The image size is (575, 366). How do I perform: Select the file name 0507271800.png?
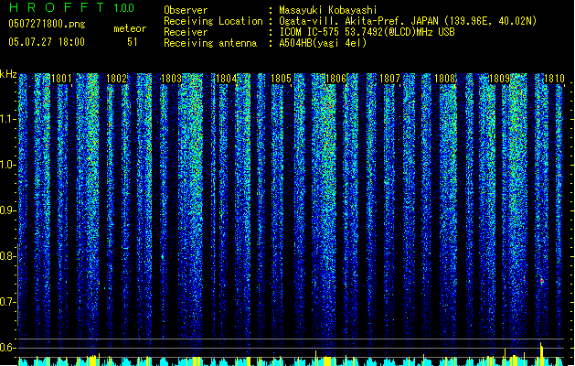[47, 24]
